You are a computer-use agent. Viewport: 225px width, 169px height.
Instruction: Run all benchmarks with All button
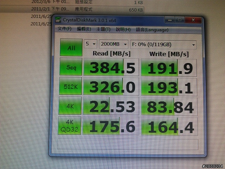[x=71, y=47]
